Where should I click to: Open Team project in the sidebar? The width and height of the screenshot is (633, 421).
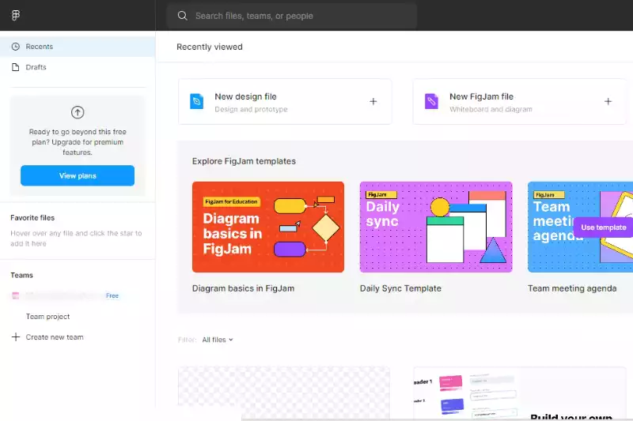tap(47, 317)
